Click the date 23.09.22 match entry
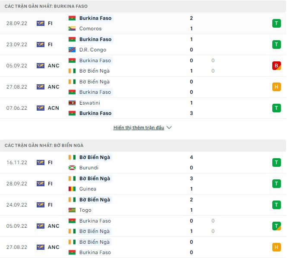The image size is (290, 258). (18, 45)
